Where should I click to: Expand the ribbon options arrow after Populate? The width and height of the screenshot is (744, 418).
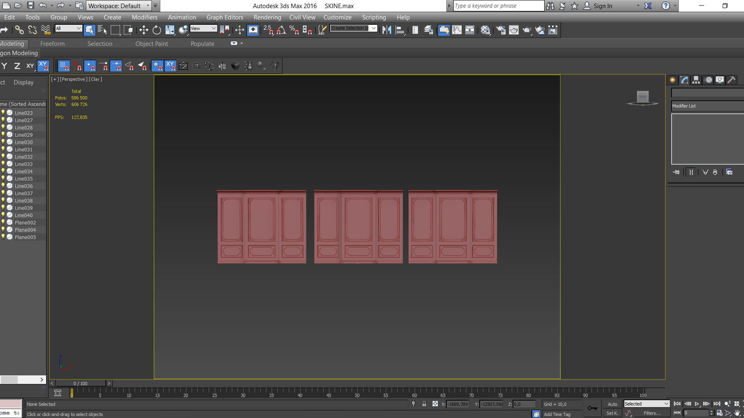click(241, 43)
